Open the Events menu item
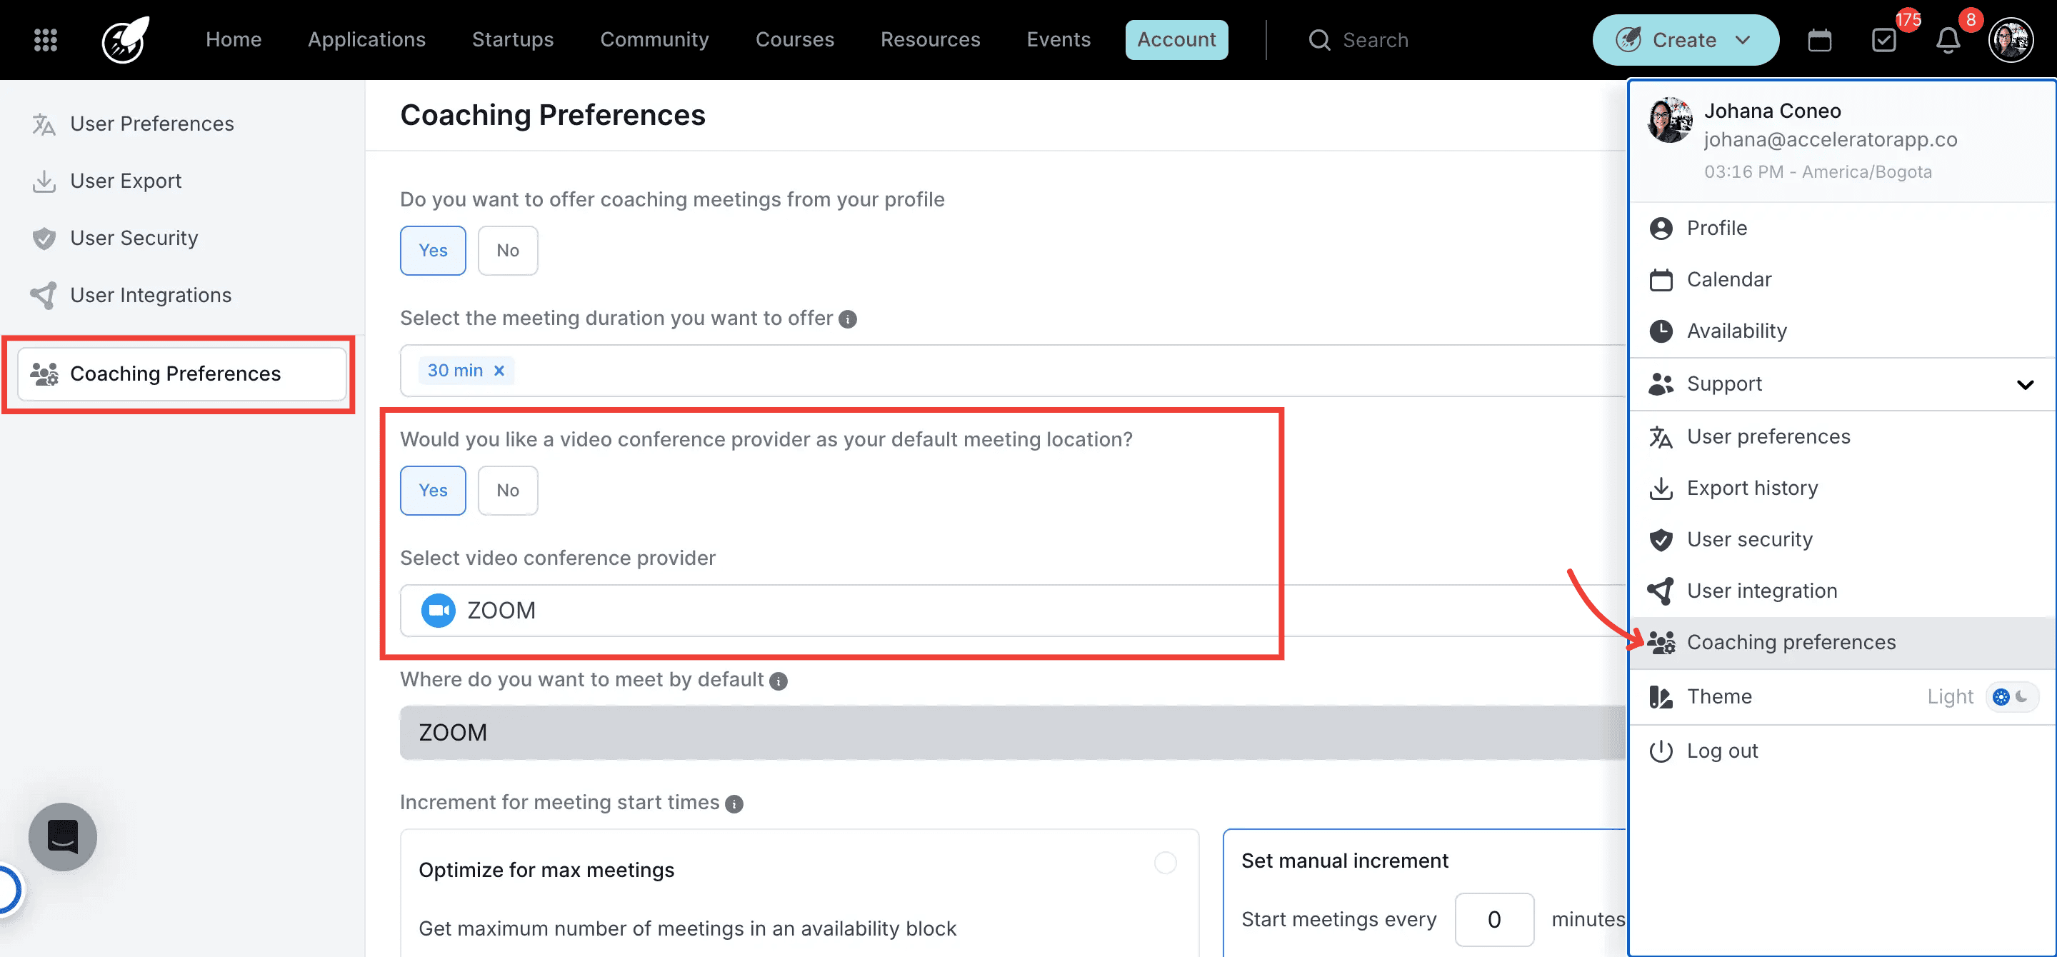 1058,39
